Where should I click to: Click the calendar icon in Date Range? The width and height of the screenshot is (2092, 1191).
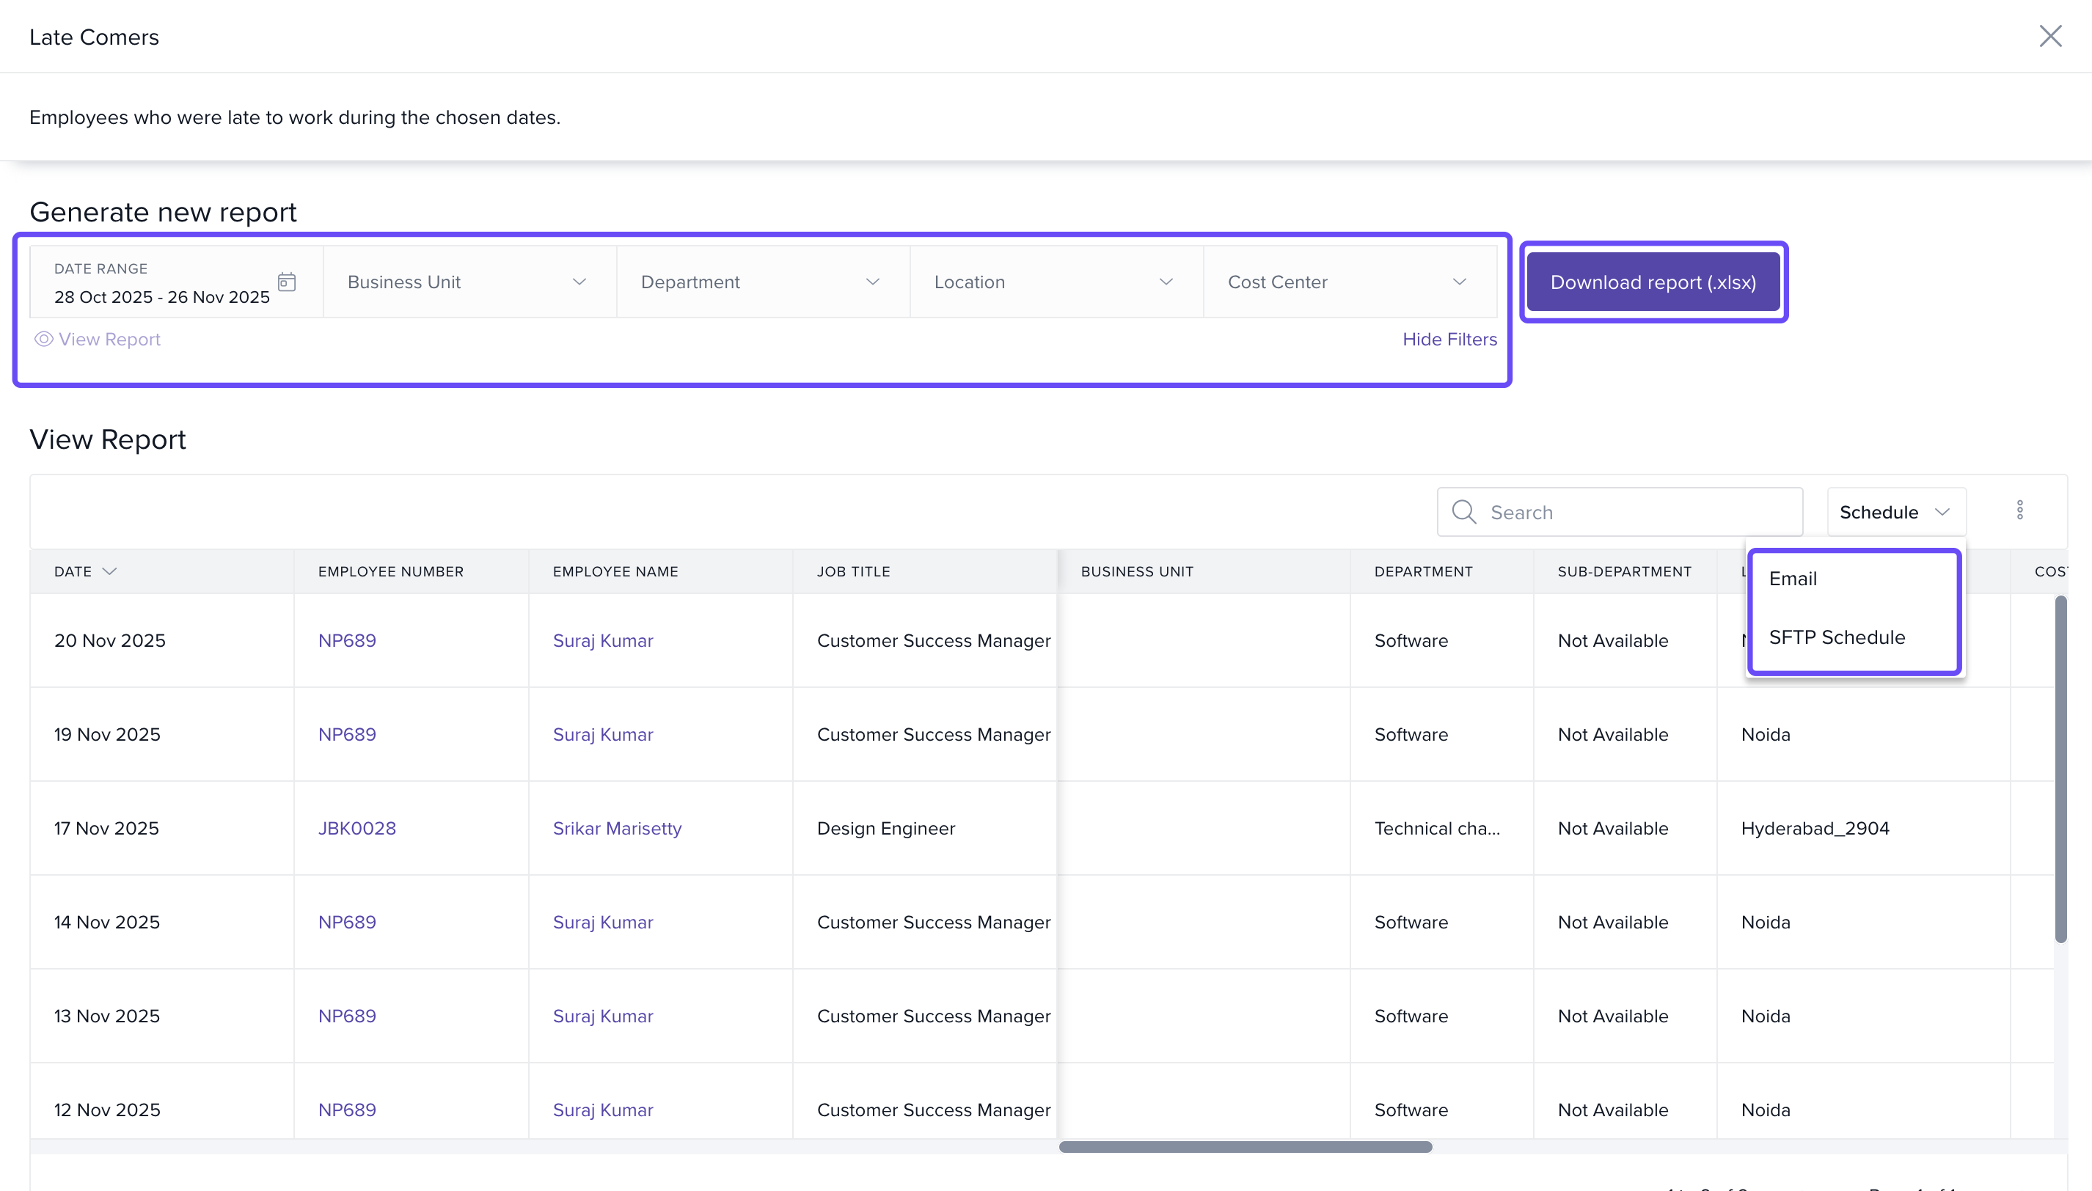click(286, 282)
